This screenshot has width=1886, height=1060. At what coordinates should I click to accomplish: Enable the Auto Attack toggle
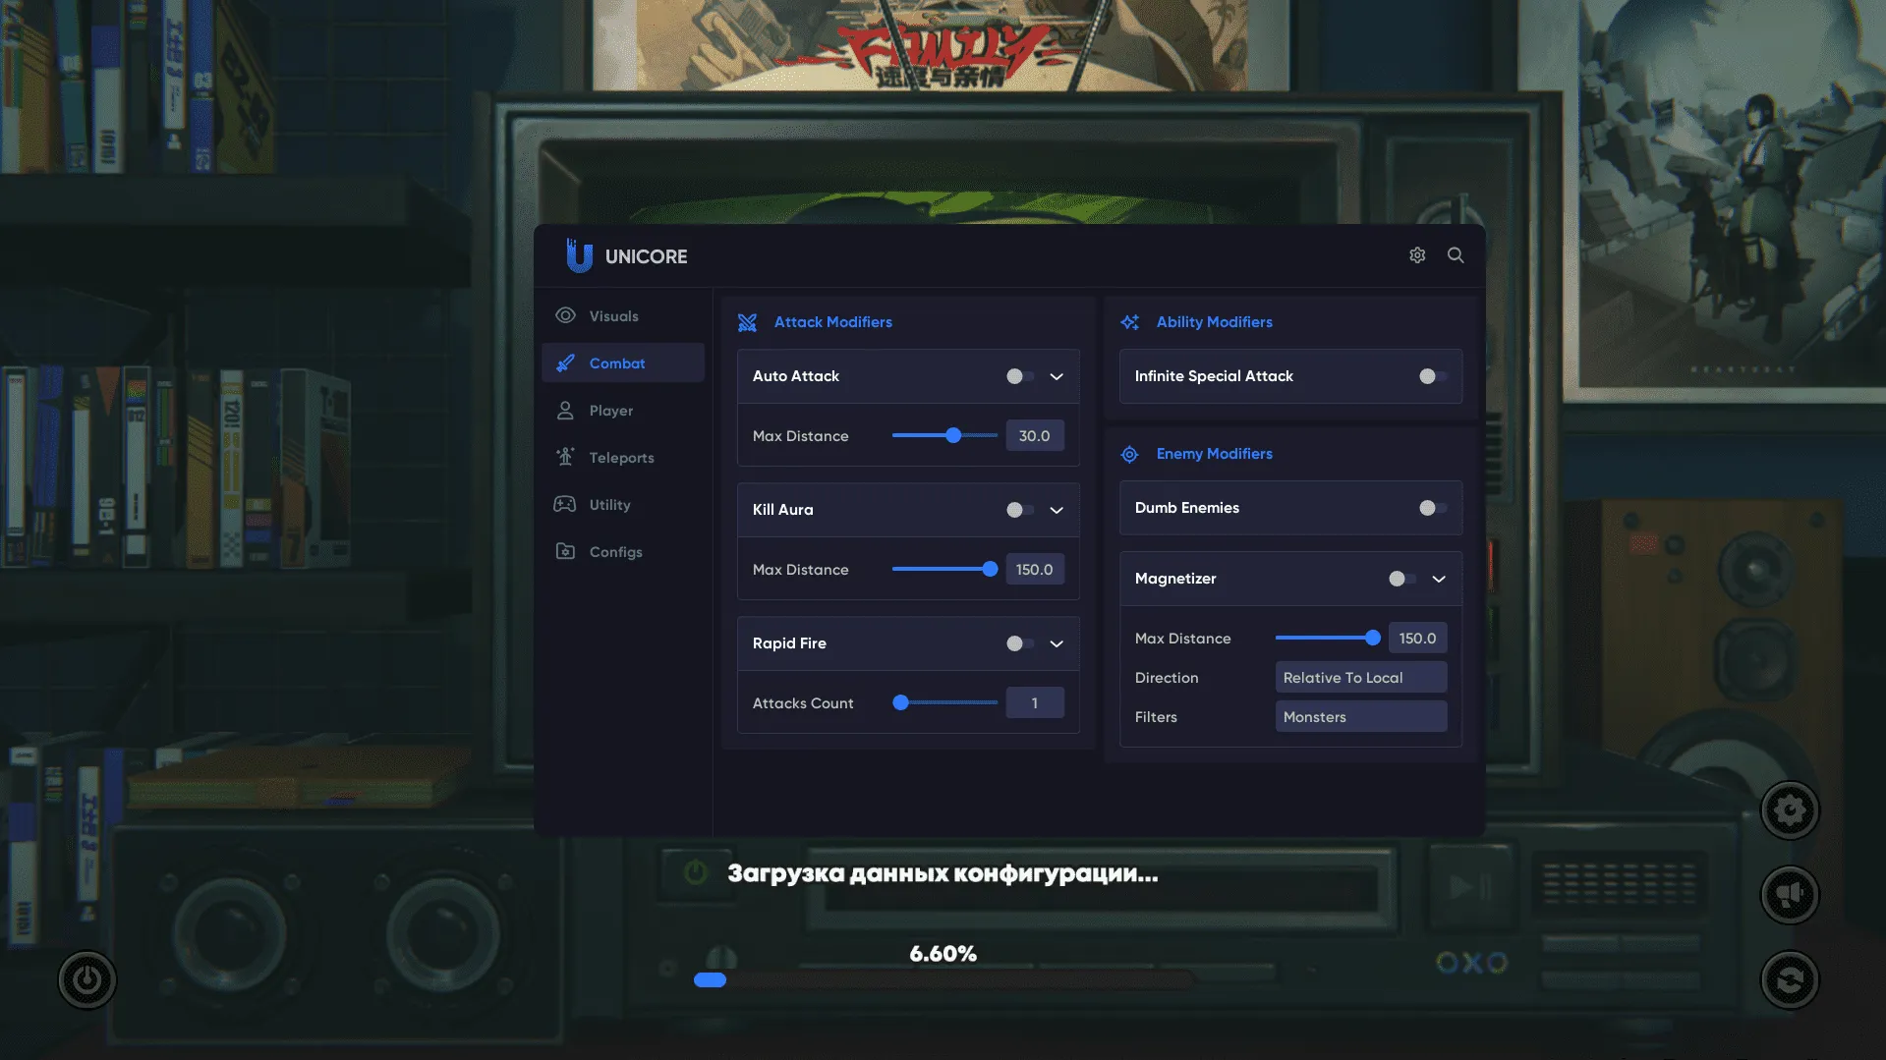[x=1019, y=376]
